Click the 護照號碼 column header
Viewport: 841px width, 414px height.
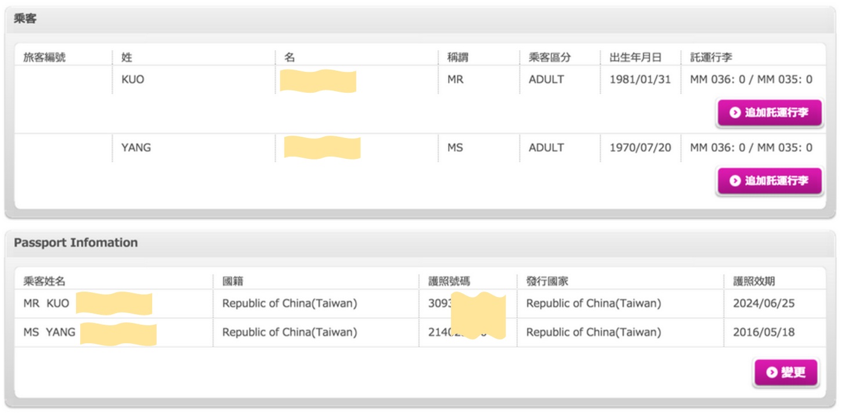(x=445, y=282)
